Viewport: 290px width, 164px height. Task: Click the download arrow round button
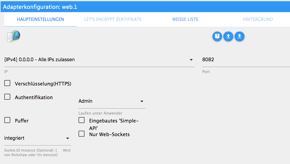tap(239, 36)
